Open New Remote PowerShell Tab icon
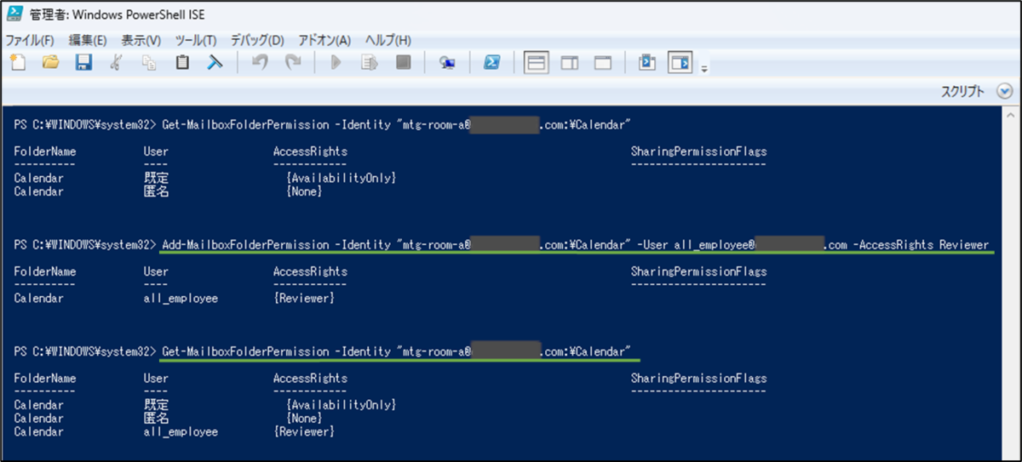This screenshot has width=1022, height=462. click(447, 62)
